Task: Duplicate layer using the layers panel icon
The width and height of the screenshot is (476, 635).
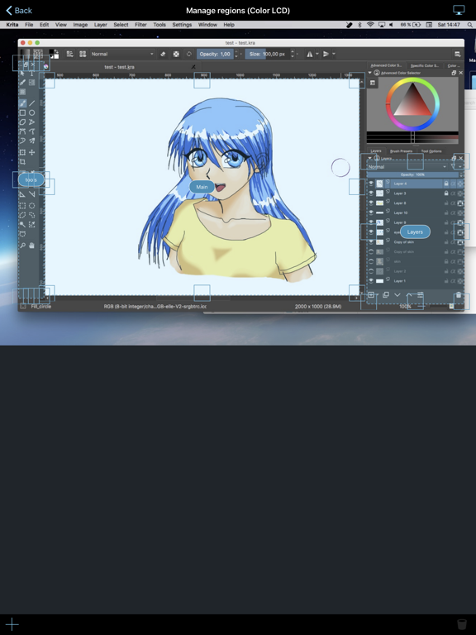Action: coord(386,295)
